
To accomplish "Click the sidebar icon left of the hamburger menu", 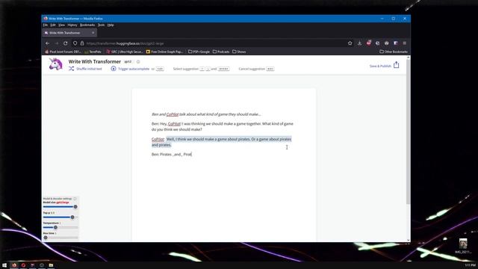I will coord(395,43).
